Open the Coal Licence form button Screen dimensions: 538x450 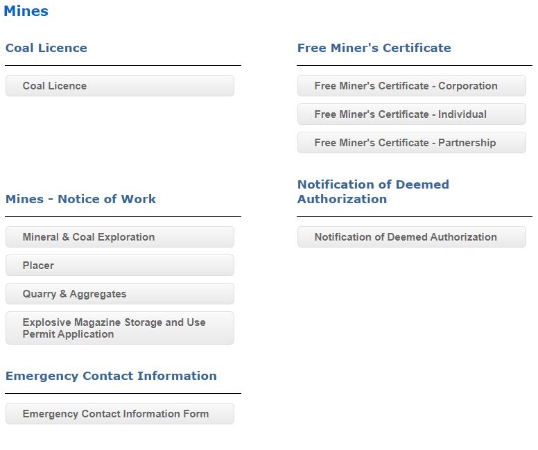(x=120, y=86)
